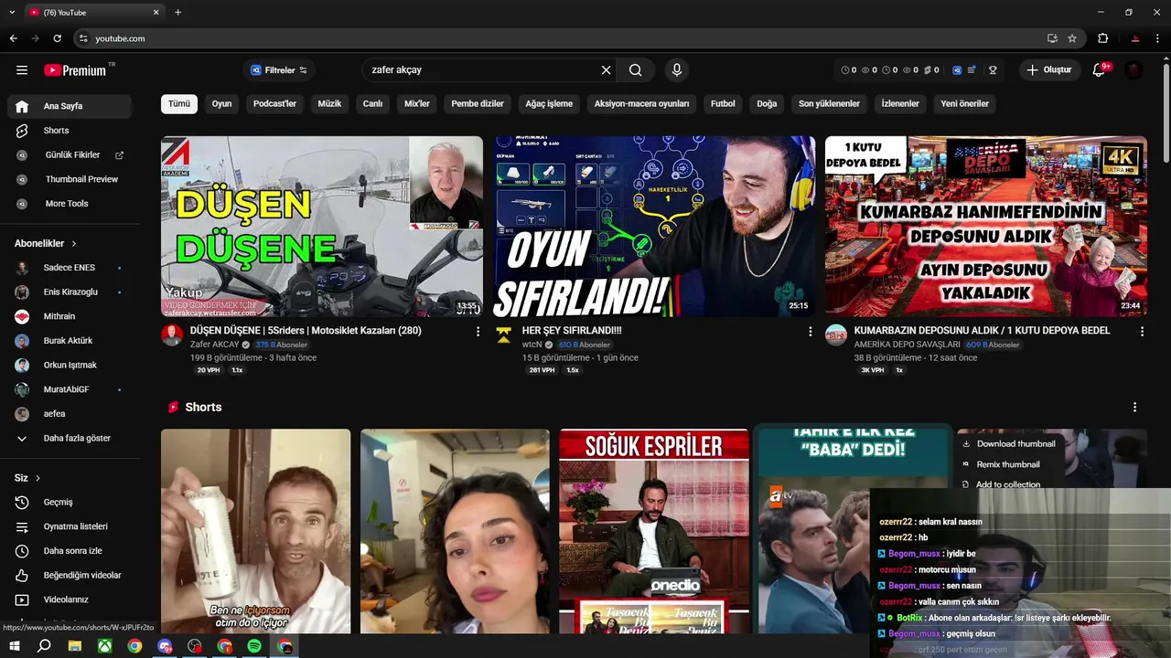Open aefea channel in subscriptions
Screen dimensions: 1171x658
coord(70,414)
